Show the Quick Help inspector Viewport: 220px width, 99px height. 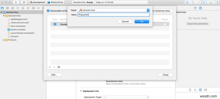200,8
